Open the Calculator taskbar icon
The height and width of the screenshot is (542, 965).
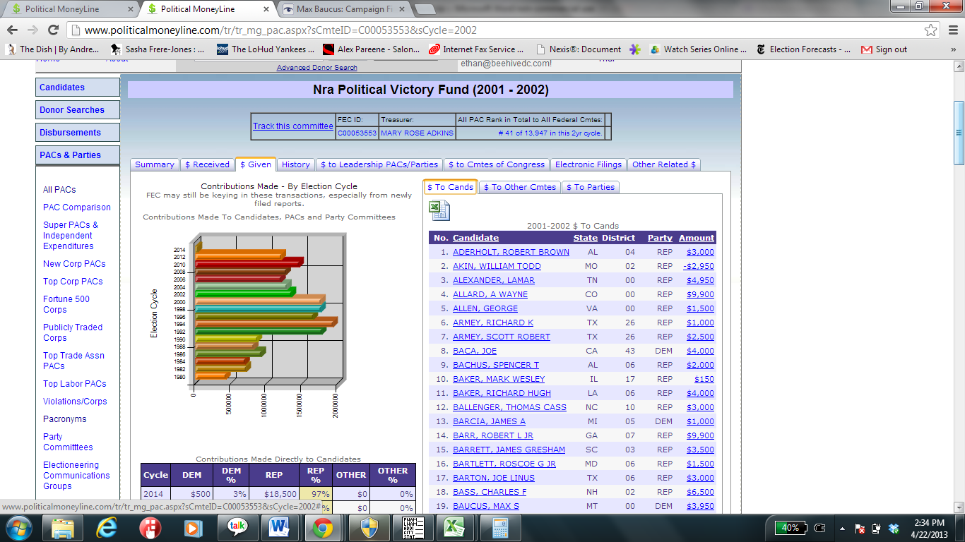point(500,527)
